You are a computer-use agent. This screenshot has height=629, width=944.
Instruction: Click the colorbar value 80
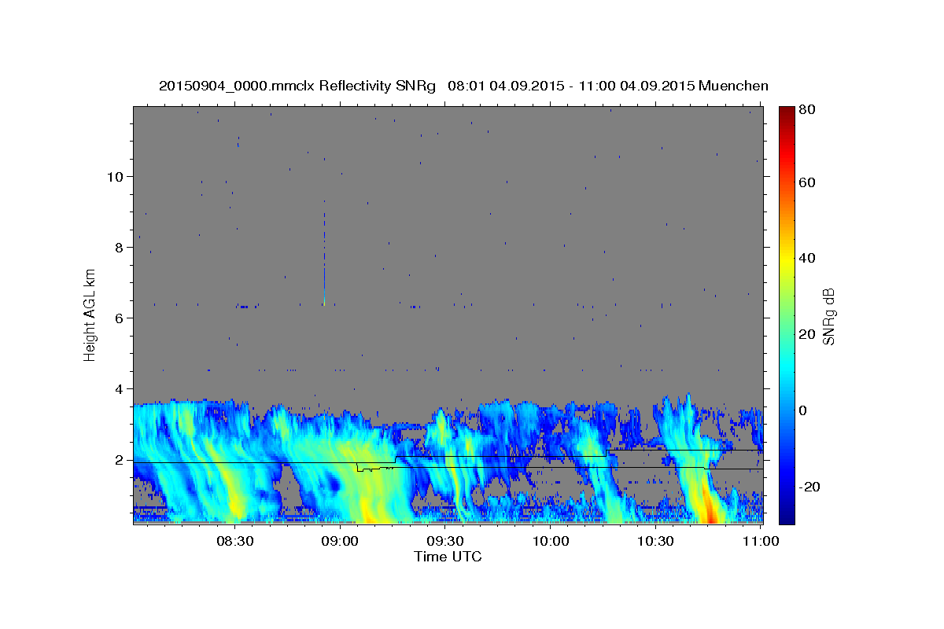pos(806,110)
